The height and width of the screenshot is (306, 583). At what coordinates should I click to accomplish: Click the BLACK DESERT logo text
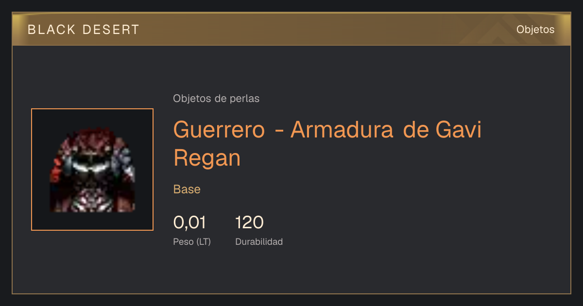[x=84, y=30]
